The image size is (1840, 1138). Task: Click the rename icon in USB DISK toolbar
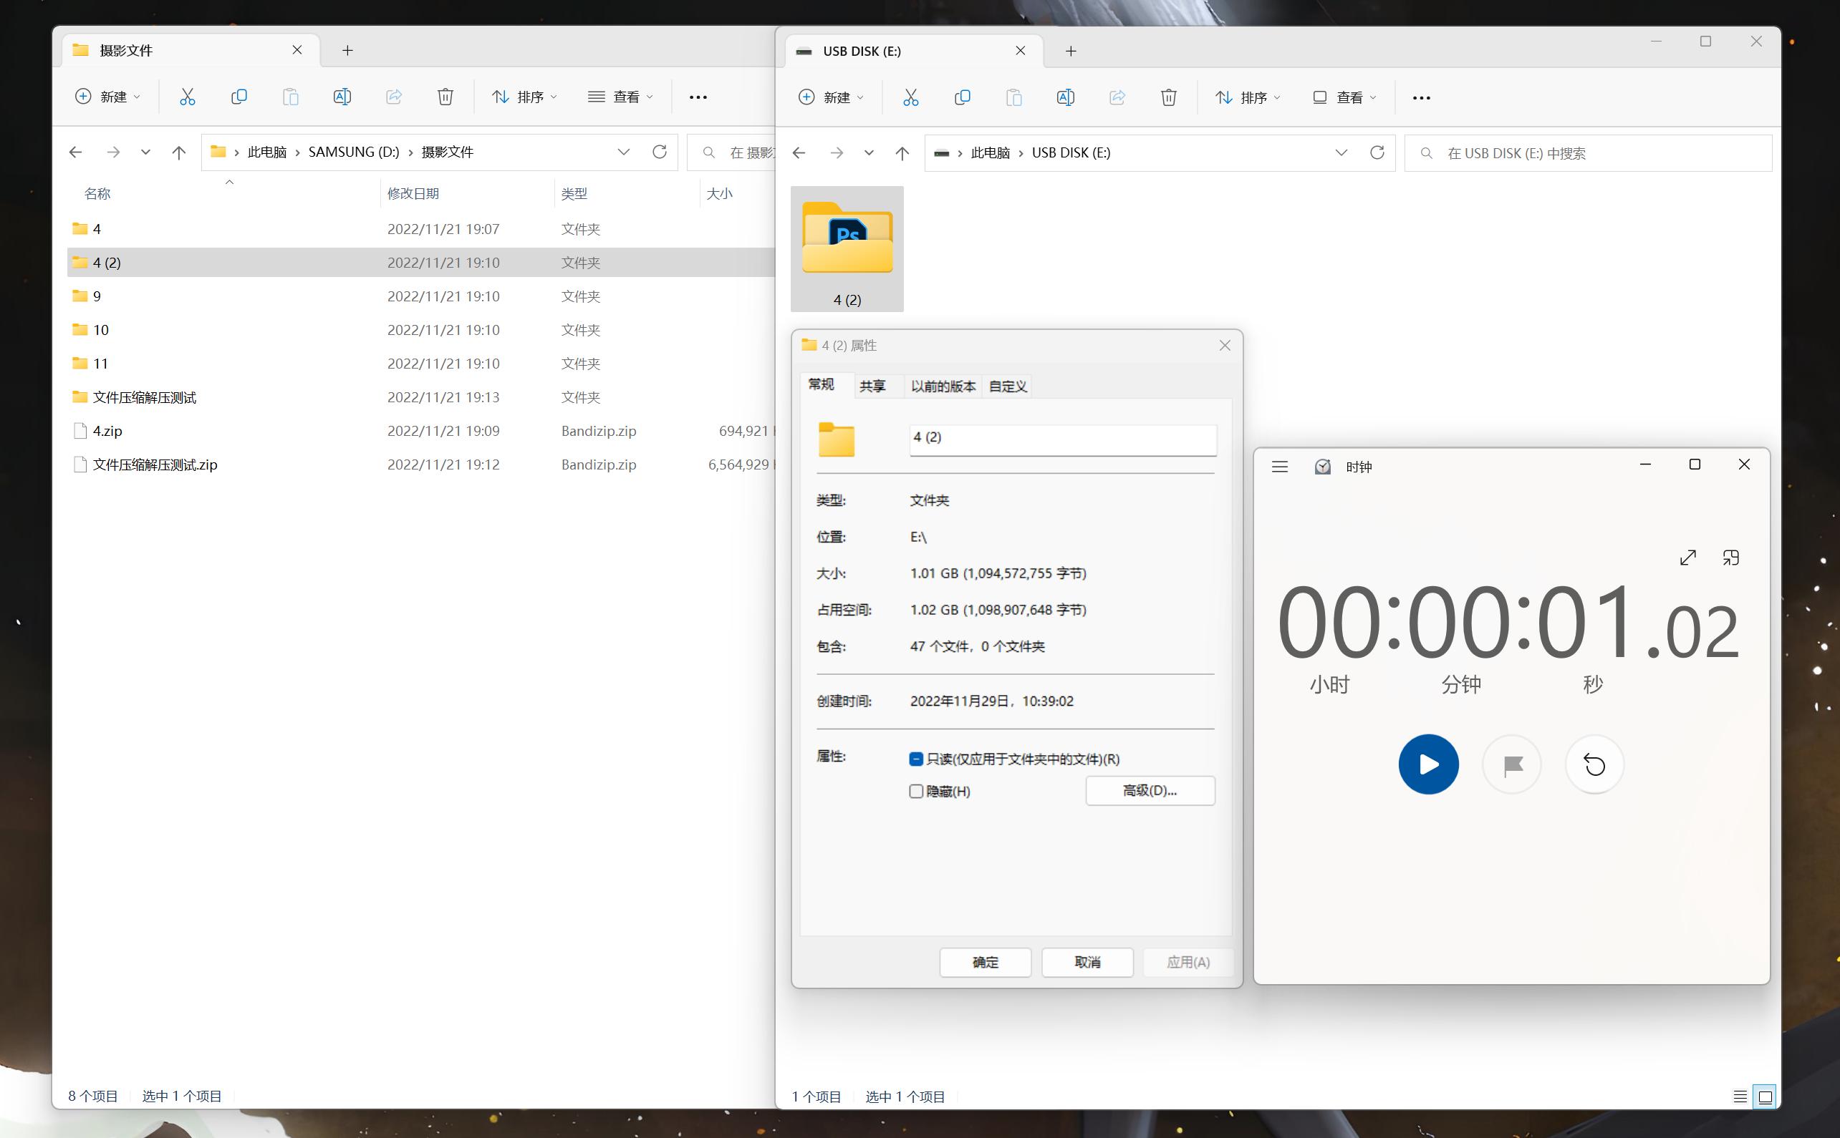click(x=1065, y=97)
